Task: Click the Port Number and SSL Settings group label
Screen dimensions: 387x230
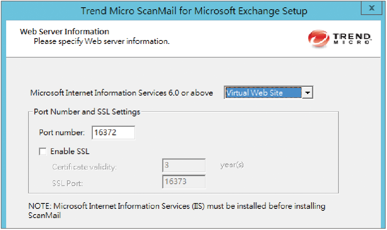Action: [87, 112]
